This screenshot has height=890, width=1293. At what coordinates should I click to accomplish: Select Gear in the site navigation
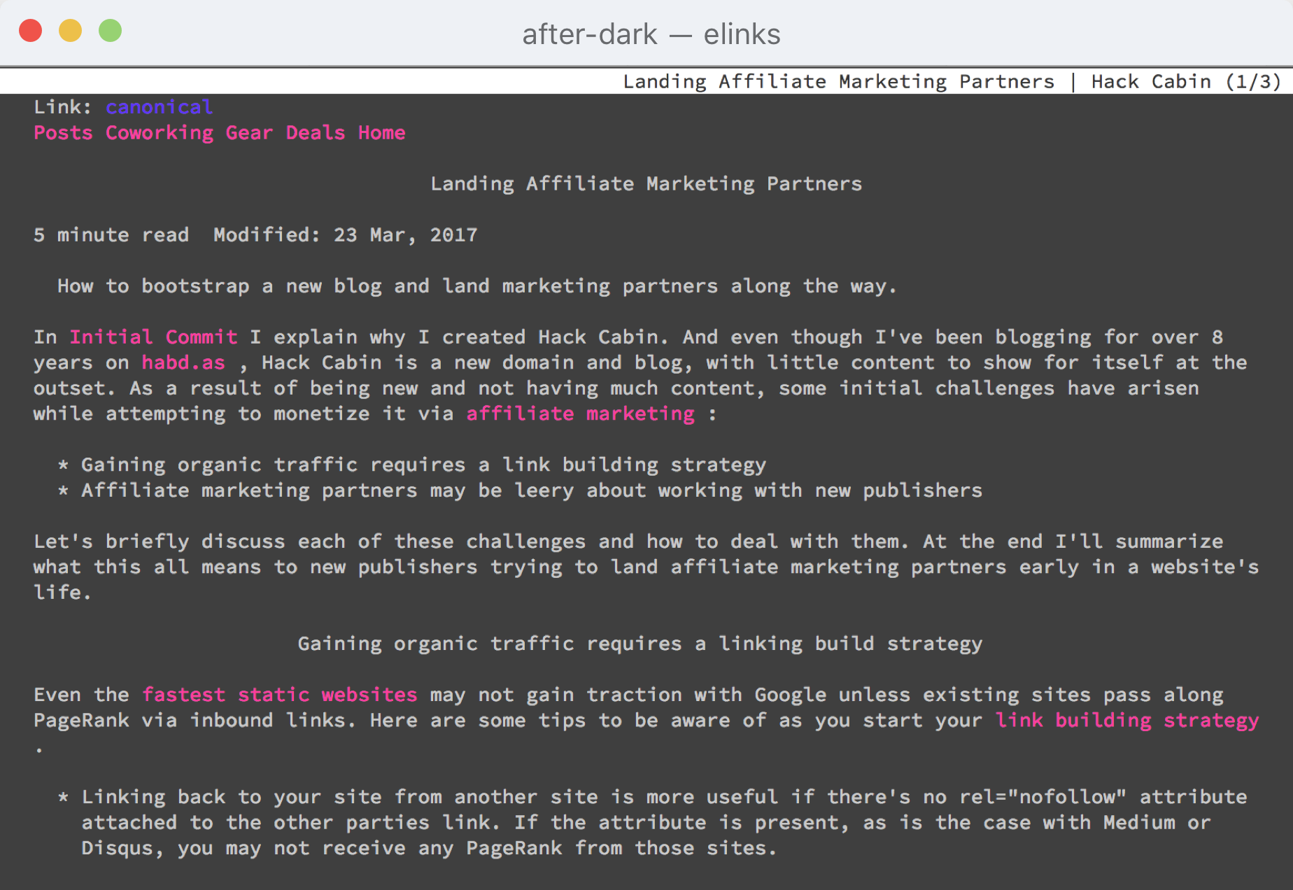(x=248, y=133)
